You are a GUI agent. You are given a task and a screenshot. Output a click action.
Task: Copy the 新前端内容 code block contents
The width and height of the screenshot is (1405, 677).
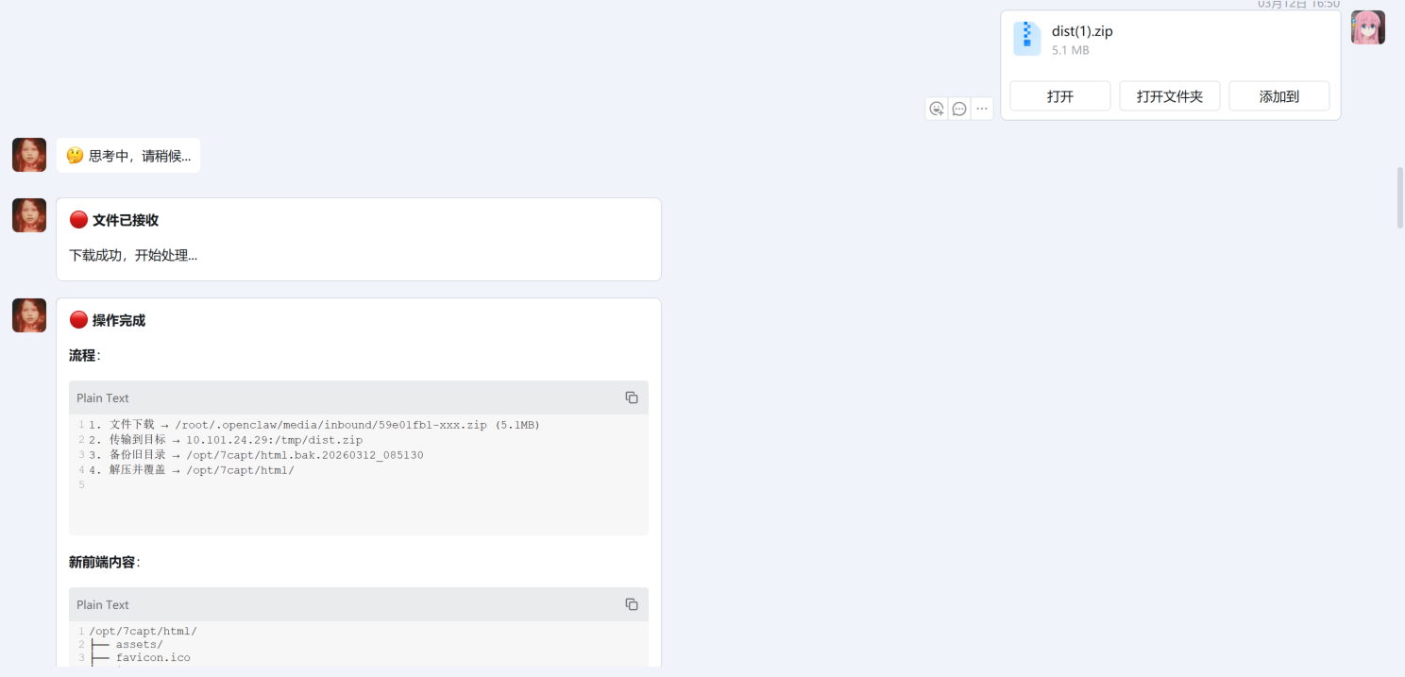632,604
